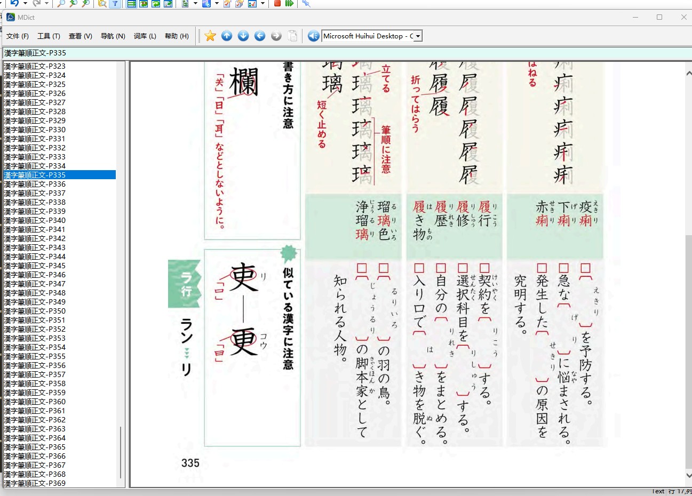The image size is (692, 496).
Task: Click down arrow of page content scrollbar
Action: tap(688, 476)
